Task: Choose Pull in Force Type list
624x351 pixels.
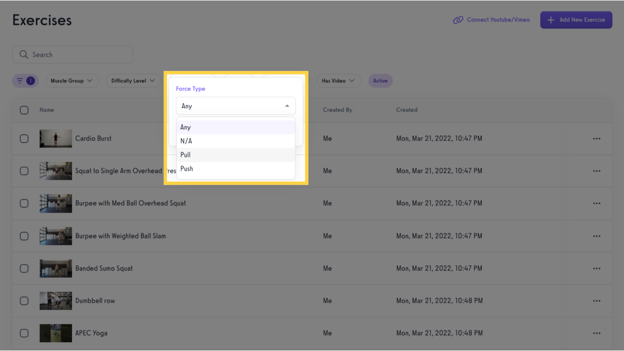Action: (x=236, y=155)
